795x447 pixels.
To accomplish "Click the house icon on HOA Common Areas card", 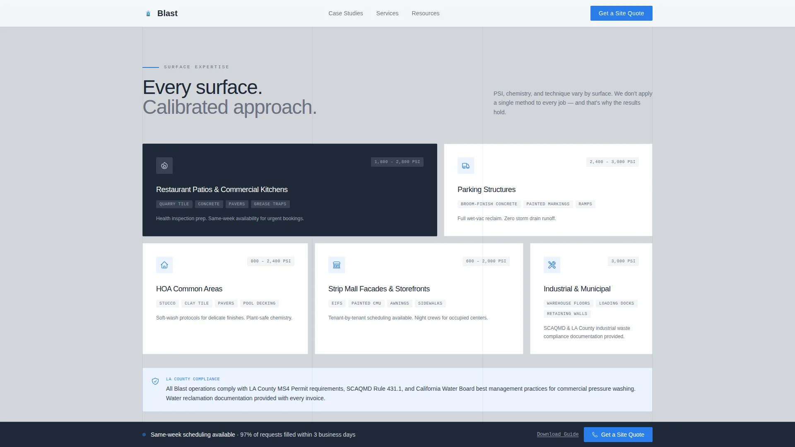I will (x=164, y=265).
